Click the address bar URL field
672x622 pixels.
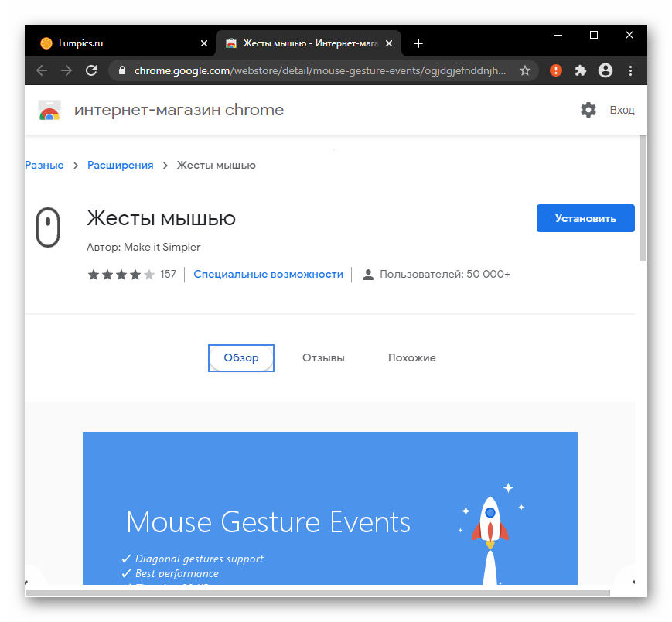pyautogui.click(x=317, y=70)
